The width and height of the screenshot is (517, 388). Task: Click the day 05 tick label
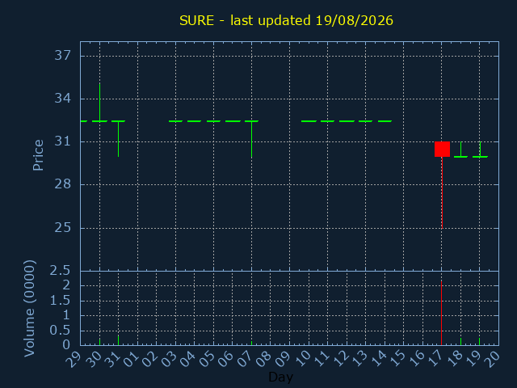point(208,359)
